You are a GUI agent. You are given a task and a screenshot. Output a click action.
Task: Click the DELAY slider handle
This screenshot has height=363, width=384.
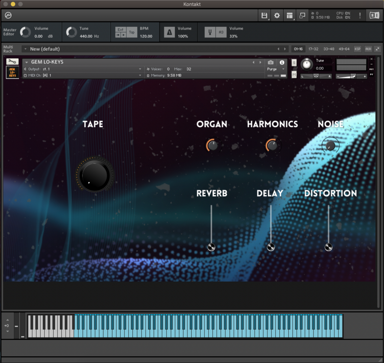pos(271,247)
